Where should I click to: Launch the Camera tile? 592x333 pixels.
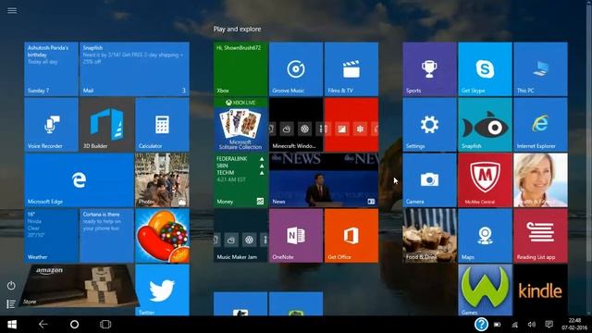point(429,180)
